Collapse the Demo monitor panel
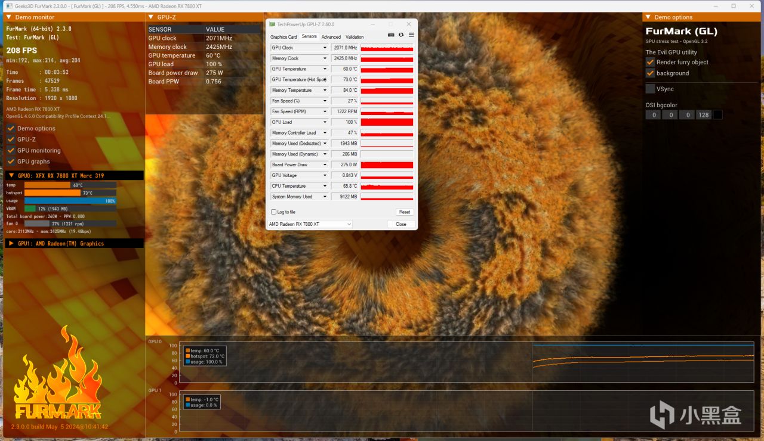 [9, 17]
